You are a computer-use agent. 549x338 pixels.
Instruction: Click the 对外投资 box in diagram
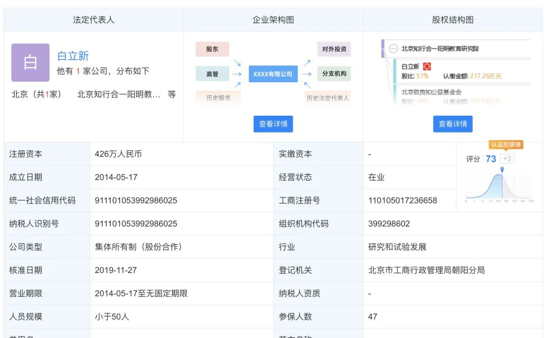[x=334, y=49]
